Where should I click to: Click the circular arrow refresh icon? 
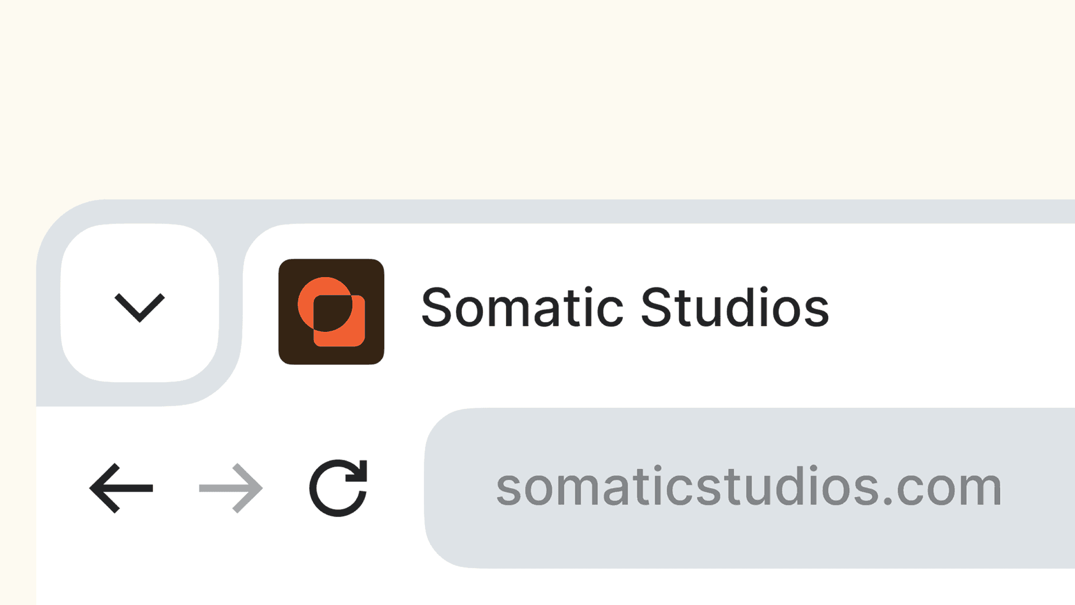pyautogui.click(x=338, y=488)
